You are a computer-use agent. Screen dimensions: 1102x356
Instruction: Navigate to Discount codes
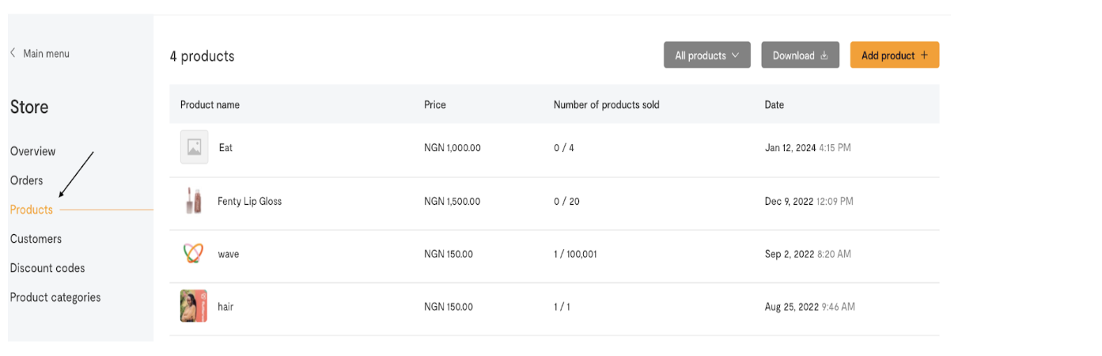pyautogui.click(x=47, y=268)
